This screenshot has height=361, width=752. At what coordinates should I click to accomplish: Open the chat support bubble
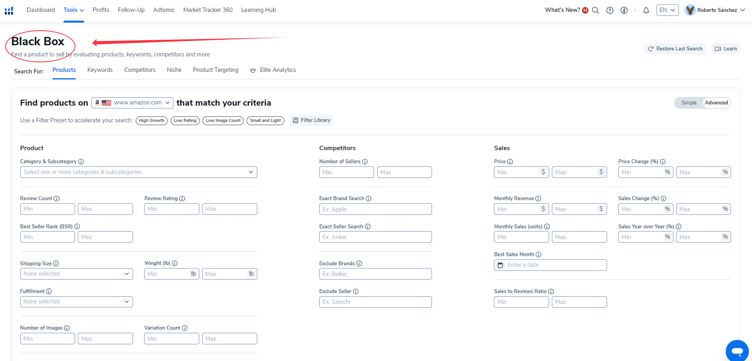pyautogui.click(x=737, y=351)
